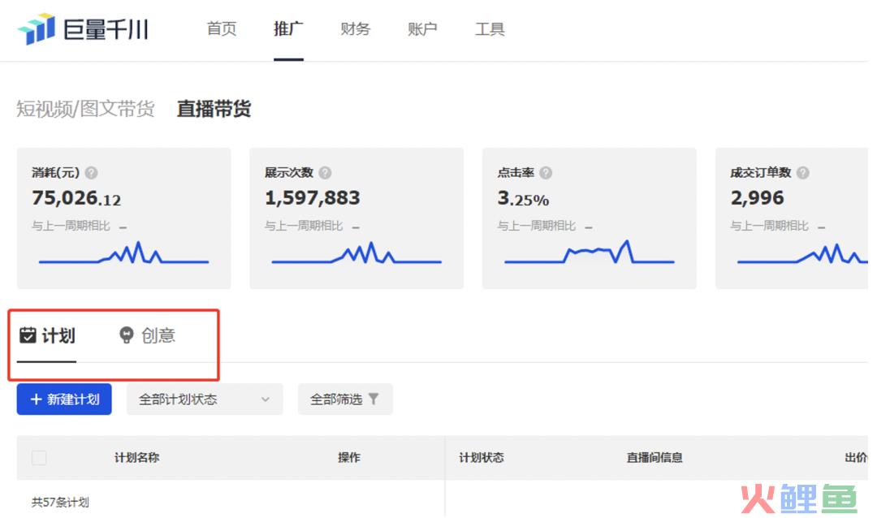Click help icon next to 消耗(元)
This screenshot has width=877, height=518.
(x=91, y=173)
